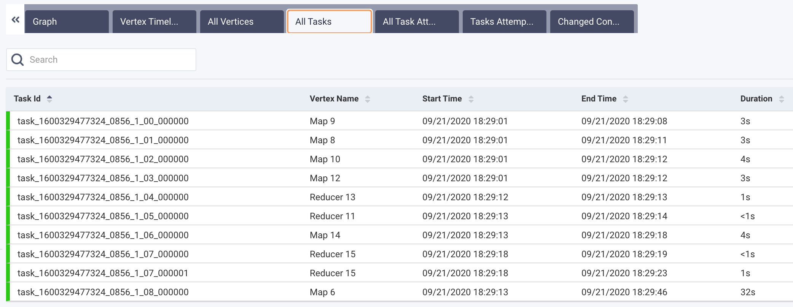The height and width of the screenshot is (307, 793).
Task: Open the All Vertices tab
Action: [242, 22]
